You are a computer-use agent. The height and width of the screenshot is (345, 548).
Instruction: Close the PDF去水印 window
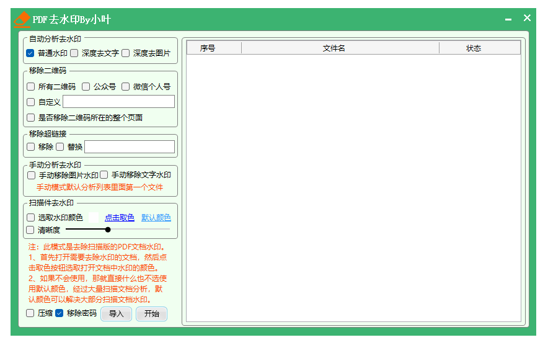coord(528,19)
